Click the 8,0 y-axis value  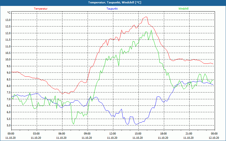9,86
